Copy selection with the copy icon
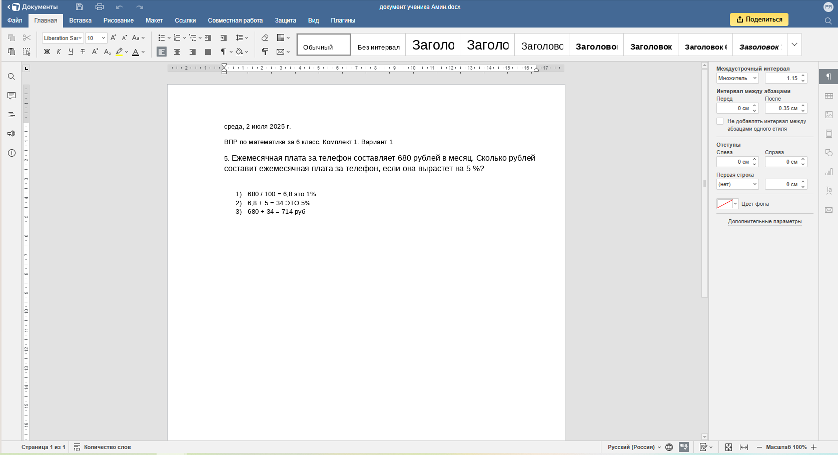 pyautogui.click(x=12, y=38)
